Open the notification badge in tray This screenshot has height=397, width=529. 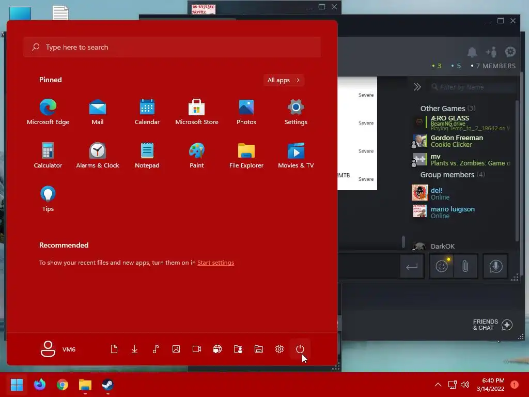click(515, 385)
